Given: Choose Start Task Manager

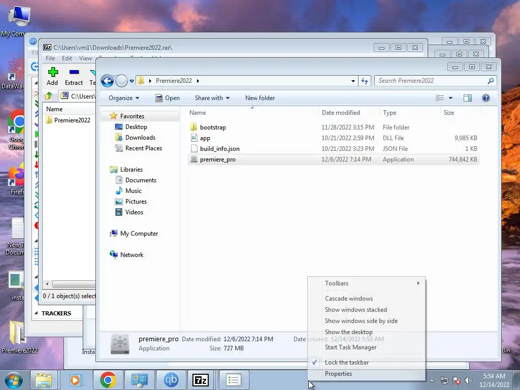Looking at the screenshot, I should coord(367,347).
